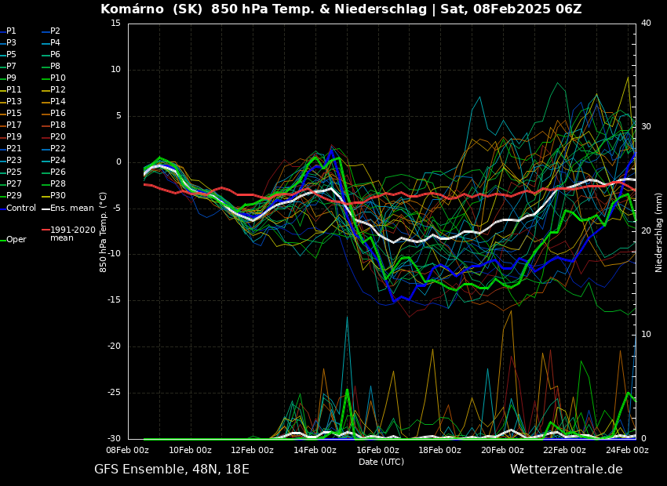This screenshot has height=486, width=667.
Task: Select the 20Feb 00z x-axis label
Action: point(502,450)
